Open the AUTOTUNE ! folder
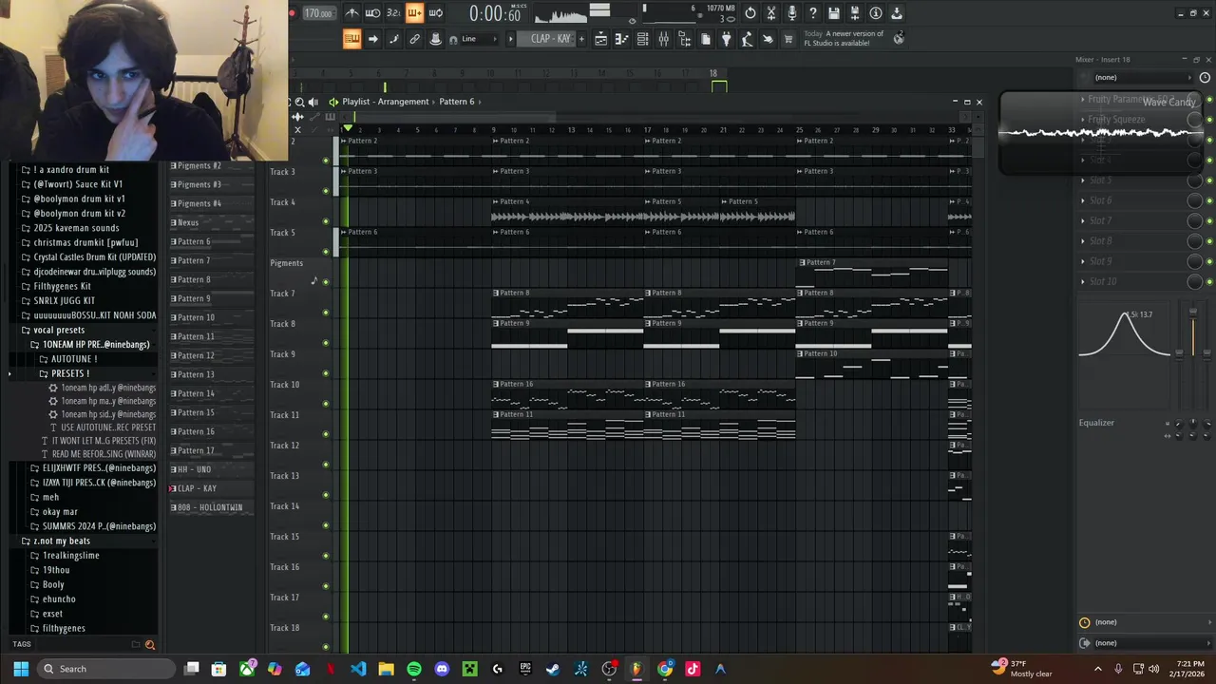The height and width of the screenshot is (684, 1216). pos(73,359)
